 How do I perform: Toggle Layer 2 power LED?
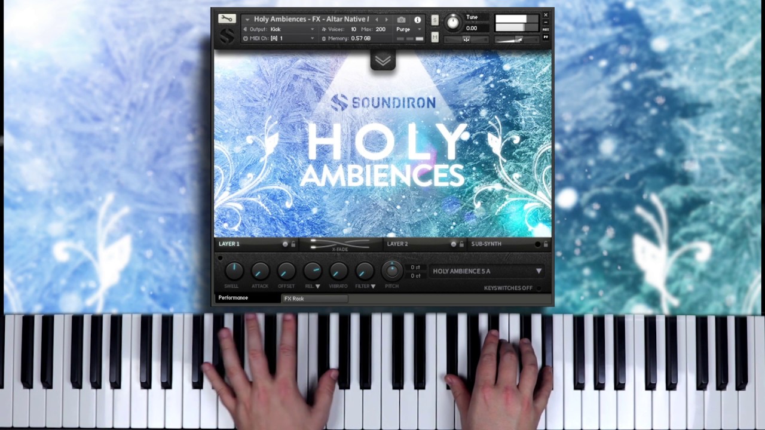click(454, 244)
